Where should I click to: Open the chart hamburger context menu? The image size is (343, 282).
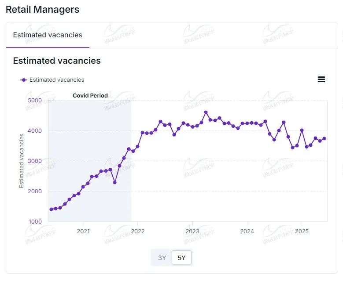[x=321, y=79]
